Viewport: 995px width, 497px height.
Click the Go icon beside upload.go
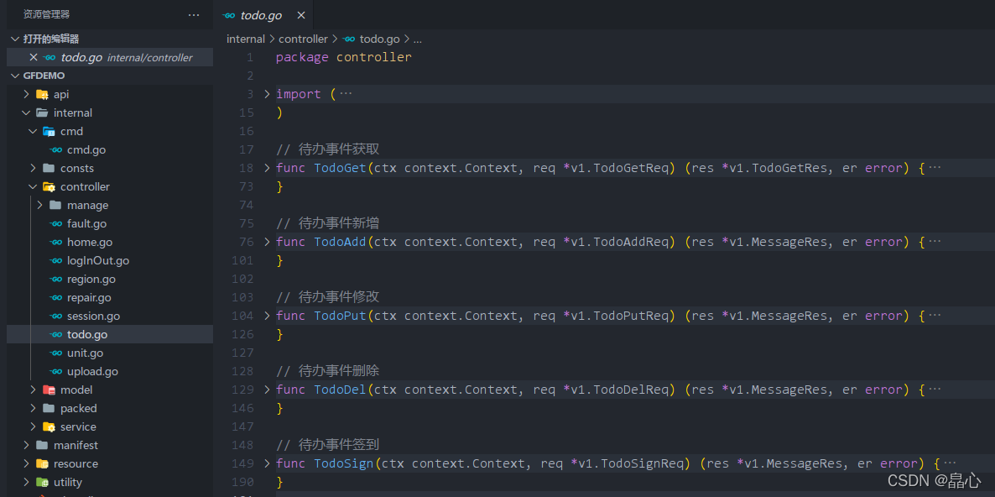pos(56,371)
